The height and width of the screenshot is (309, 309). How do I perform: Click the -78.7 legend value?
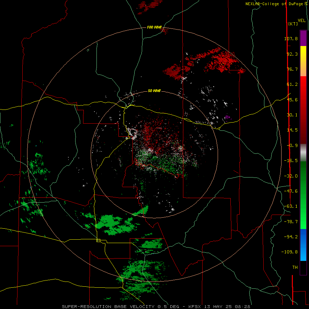point(291,222)
